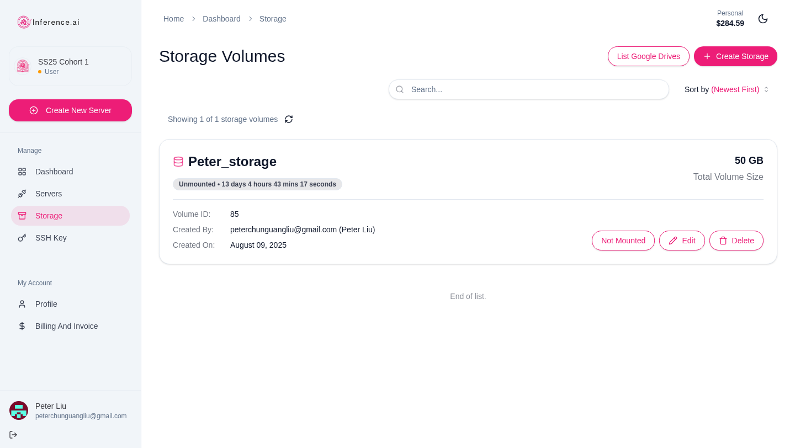Delete the Peter_storage volume
This screenshot has width=795, height=448.
tap(736, 241)
